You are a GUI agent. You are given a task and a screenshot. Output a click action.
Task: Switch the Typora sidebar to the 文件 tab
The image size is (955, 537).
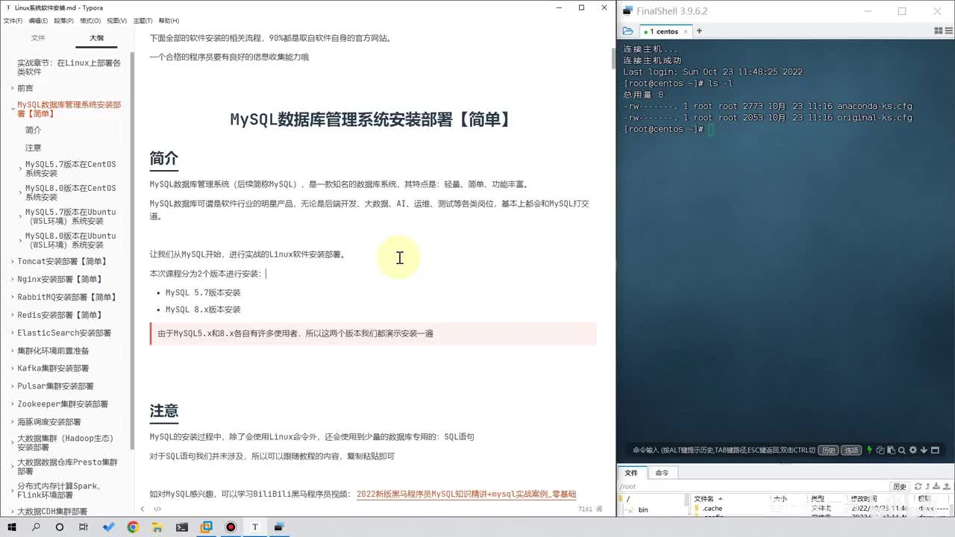coord(37,37)
